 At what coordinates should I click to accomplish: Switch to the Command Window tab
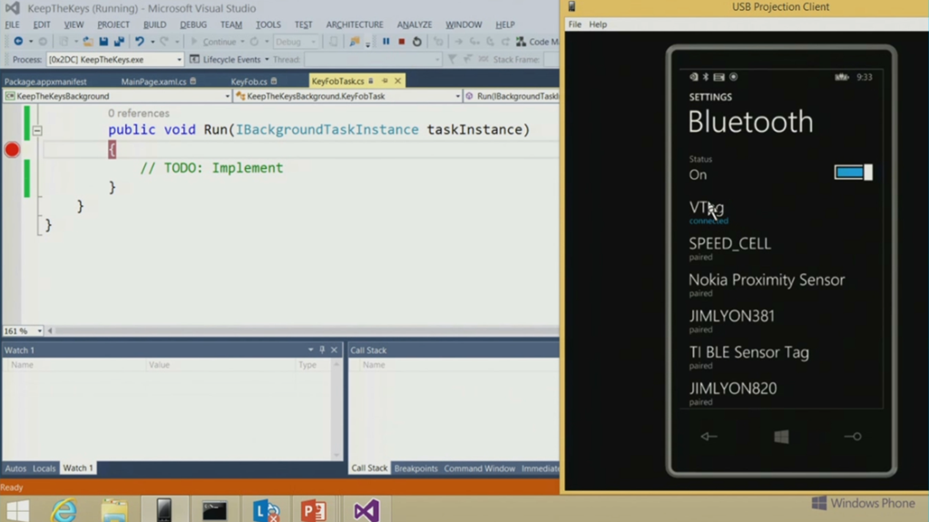[x=479, y=468]
